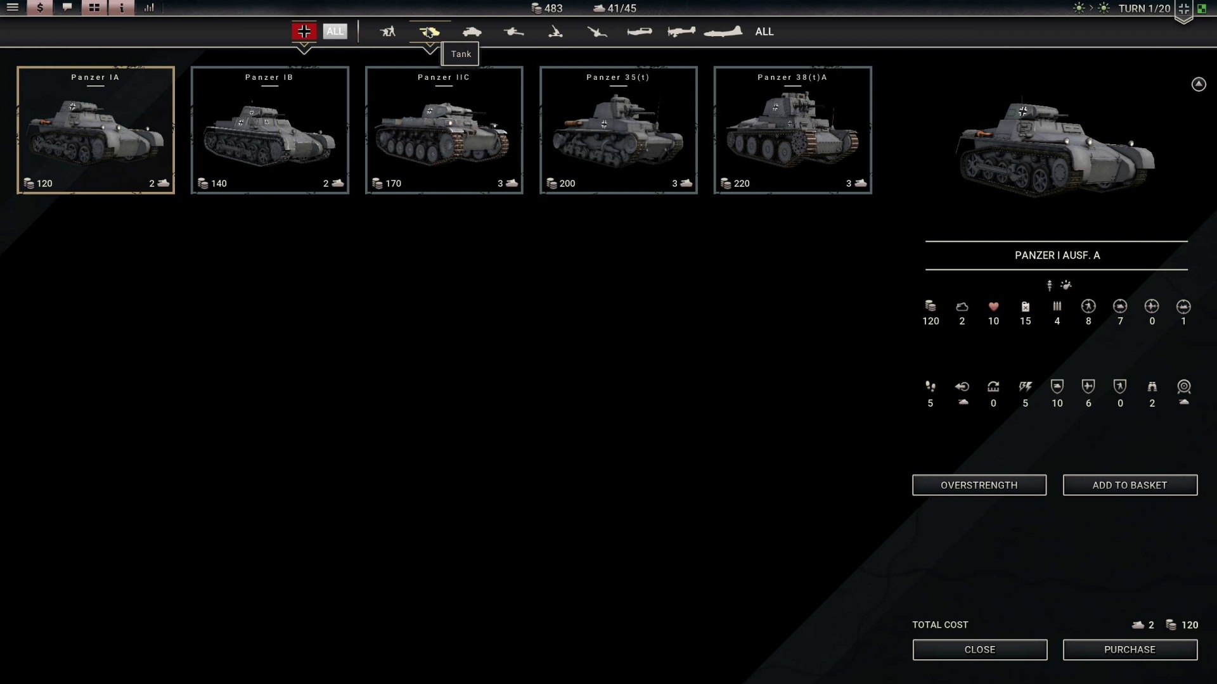Open the chat messages icon

point(67,8)
